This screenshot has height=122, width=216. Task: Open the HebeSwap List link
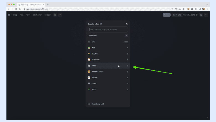coord(97,104)
